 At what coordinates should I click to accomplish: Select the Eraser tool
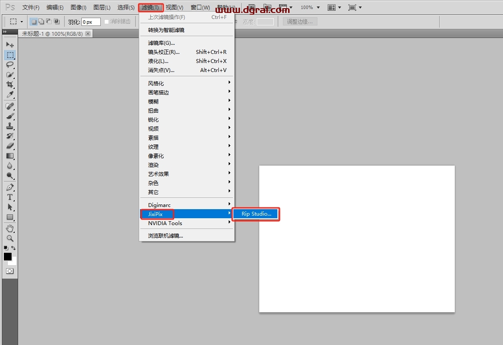10,146
